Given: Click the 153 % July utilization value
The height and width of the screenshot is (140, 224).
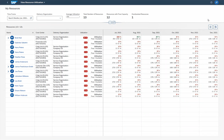Looking at the screenshot, I should click(x=119, y=37).
